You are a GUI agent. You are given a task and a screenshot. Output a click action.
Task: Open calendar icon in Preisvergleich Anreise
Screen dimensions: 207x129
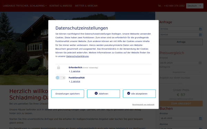click(x=200, y=63)
